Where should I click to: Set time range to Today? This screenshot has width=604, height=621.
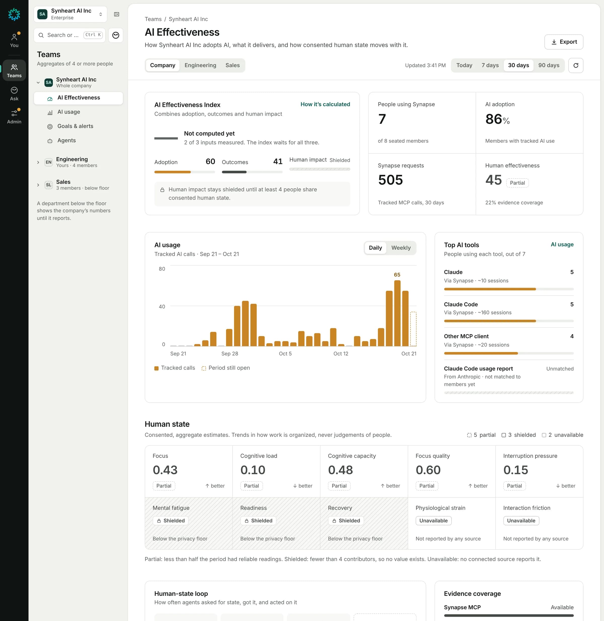(464, 65)
